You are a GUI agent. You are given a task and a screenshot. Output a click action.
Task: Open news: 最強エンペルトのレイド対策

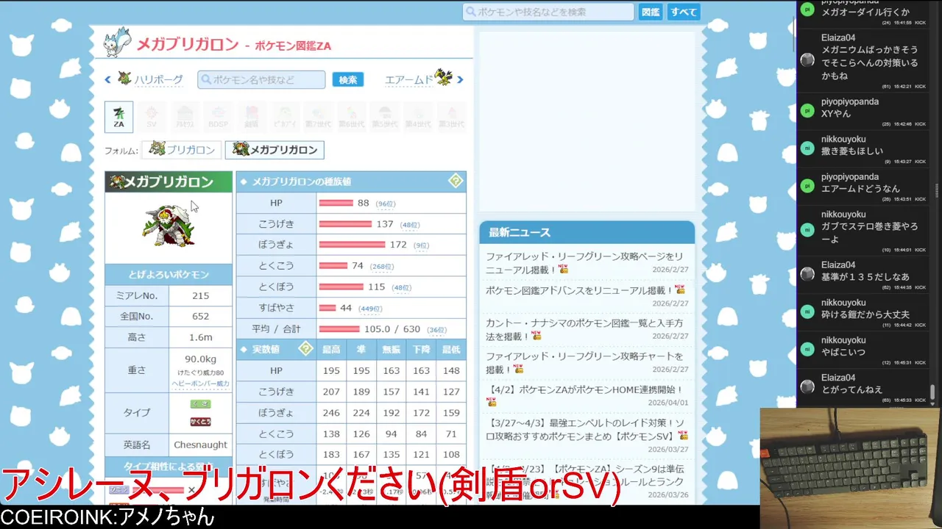pyautogui.click(x=585, y=428)
